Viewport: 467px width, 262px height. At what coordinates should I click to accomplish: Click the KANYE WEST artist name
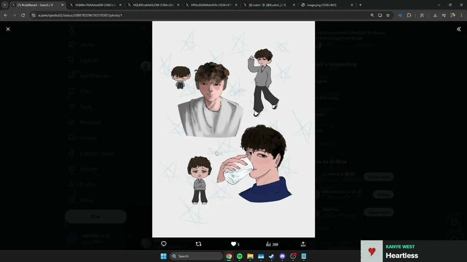tap(400, 247)
